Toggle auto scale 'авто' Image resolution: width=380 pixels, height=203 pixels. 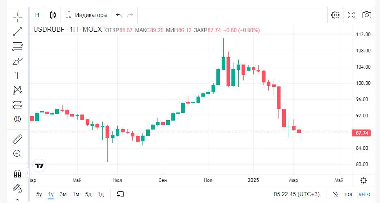(x=364, y=194)
